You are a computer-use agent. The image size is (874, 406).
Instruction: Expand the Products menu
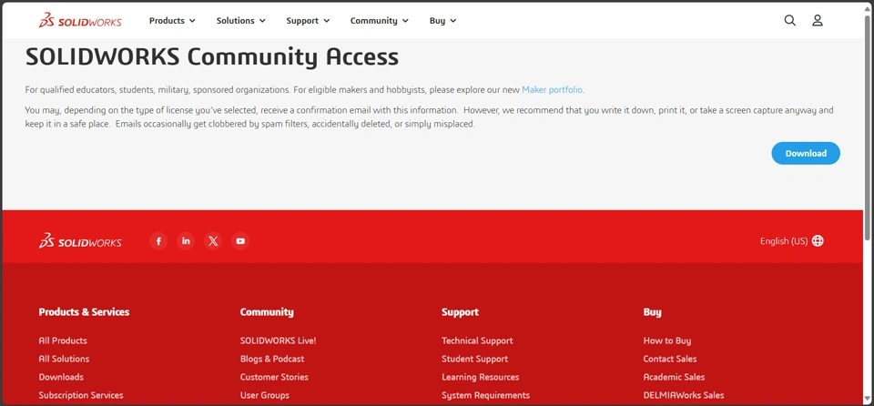click(x=172, y=21)
